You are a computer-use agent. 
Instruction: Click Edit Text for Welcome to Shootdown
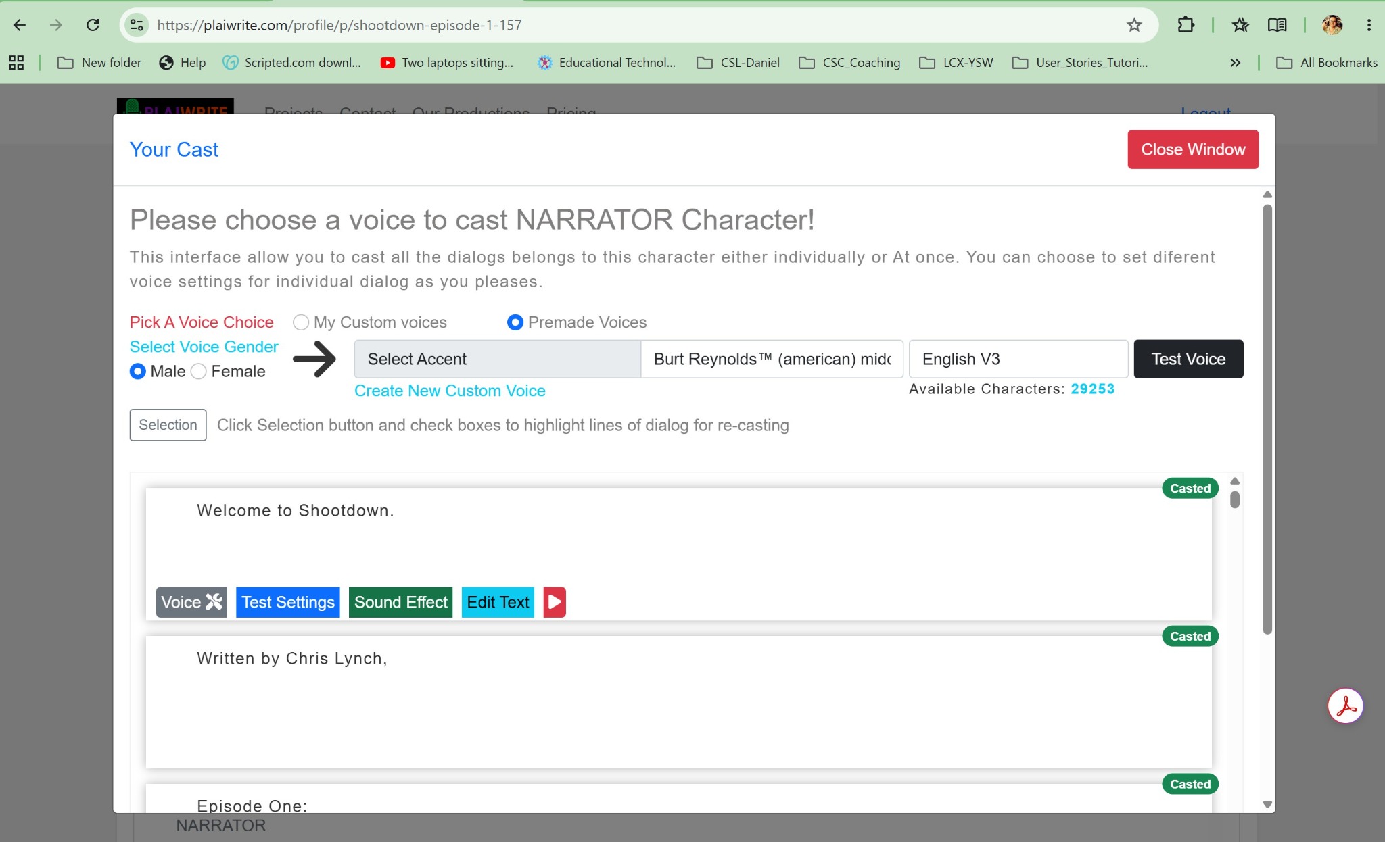498,602
